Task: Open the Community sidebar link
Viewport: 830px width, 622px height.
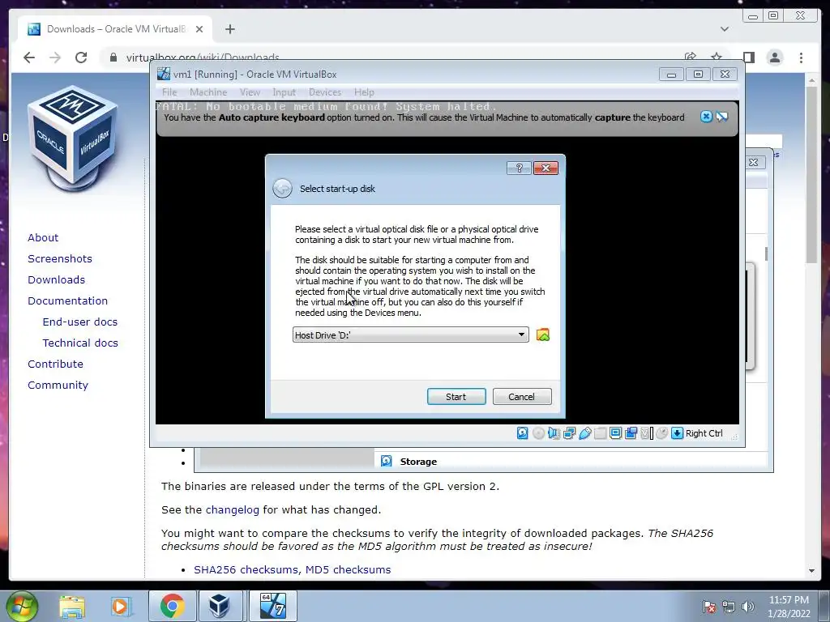Action: pyautogui.click(x=58, y=386)
